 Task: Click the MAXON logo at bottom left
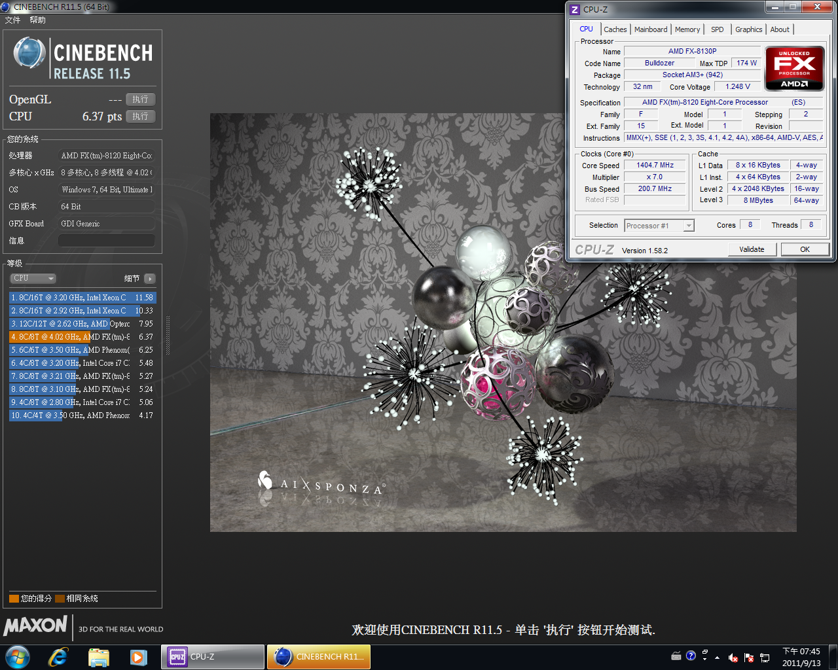pos(35,626)
